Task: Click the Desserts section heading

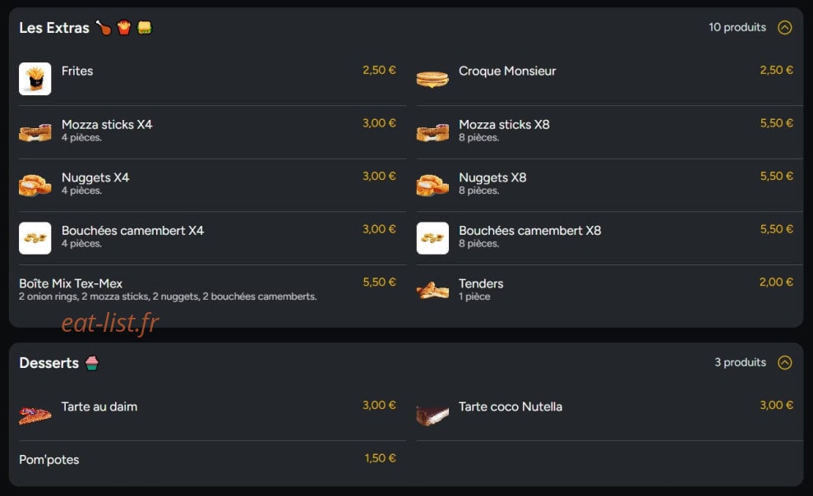Action: click(49, 363)
